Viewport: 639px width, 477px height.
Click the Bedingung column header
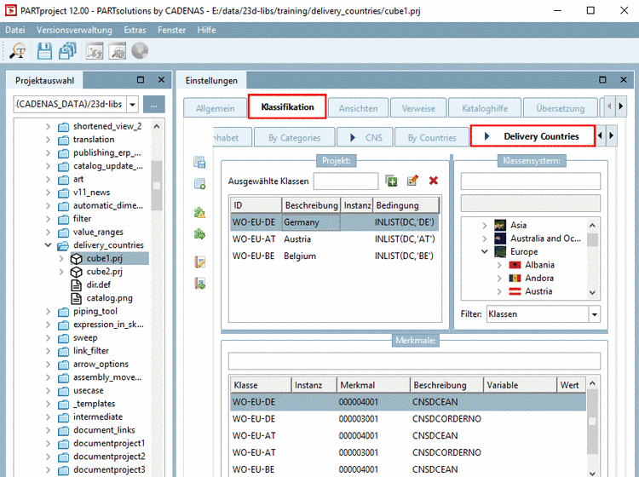pos(406,205)
